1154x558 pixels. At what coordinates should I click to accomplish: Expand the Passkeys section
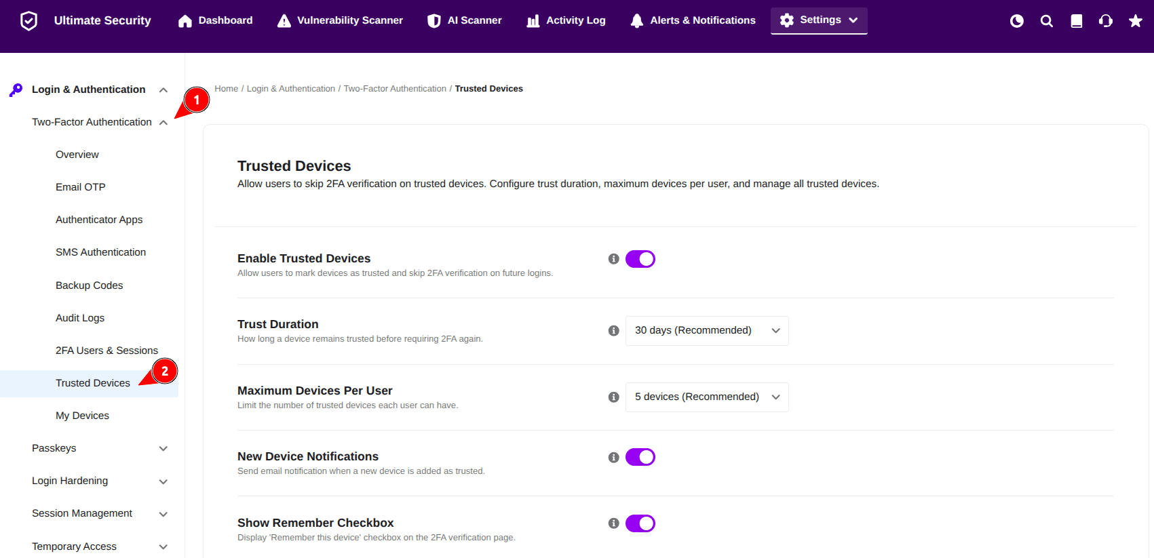point(100,448)
